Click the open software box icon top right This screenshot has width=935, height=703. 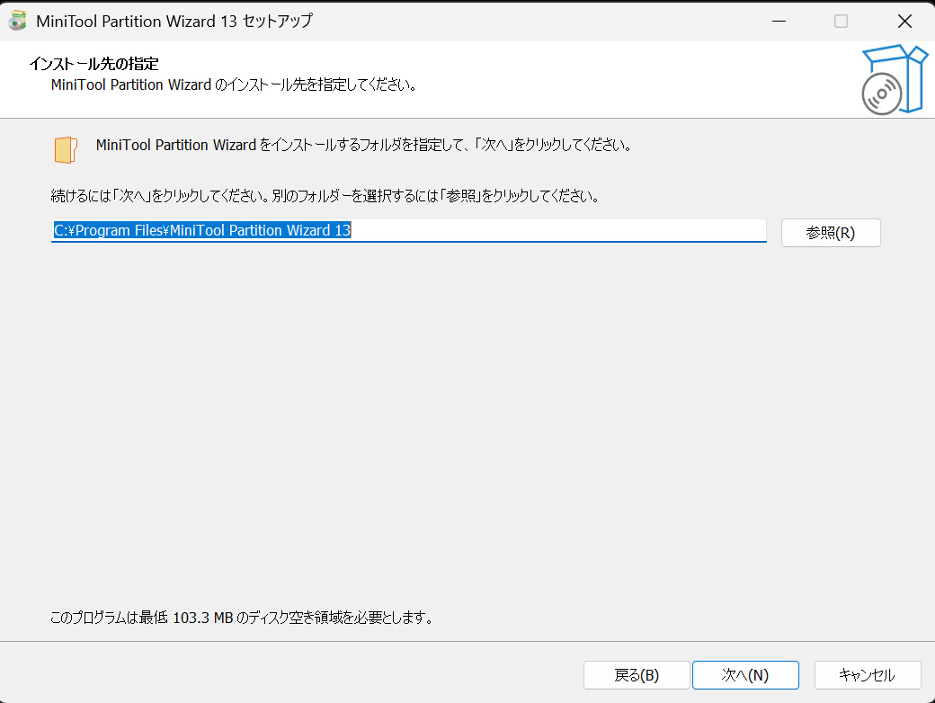pos(895,80)
